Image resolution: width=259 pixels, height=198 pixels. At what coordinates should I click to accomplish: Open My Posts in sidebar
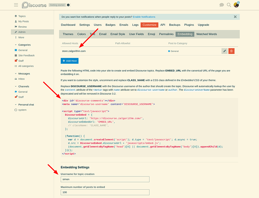[23, 21]
